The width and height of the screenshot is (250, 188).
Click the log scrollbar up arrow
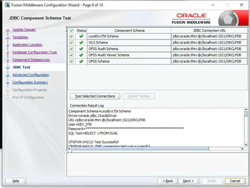click(246, 110)
